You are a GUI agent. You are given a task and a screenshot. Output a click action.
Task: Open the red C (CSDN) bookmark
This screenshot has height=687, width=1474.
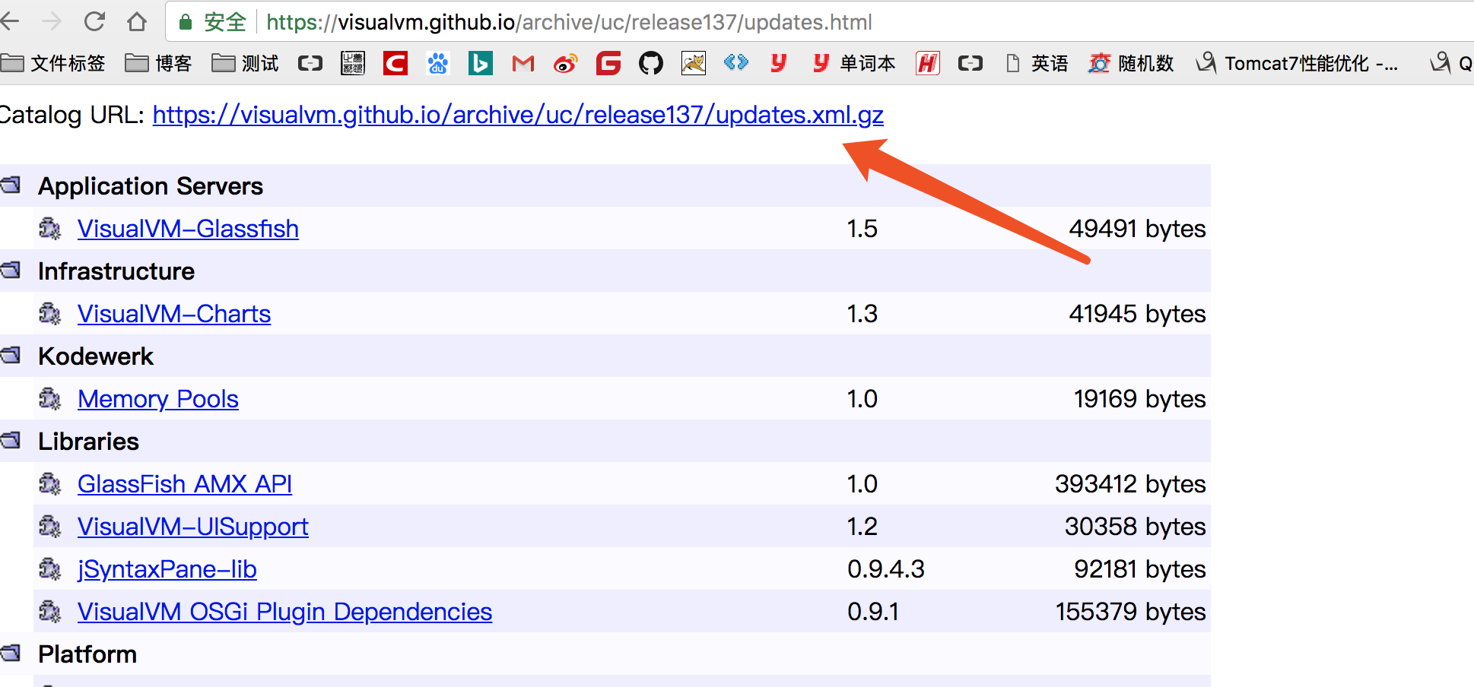tap(396, 63)
